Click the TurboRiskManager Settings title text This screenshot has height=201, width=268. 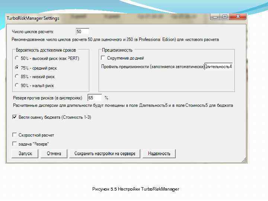(x=33, y=18)
